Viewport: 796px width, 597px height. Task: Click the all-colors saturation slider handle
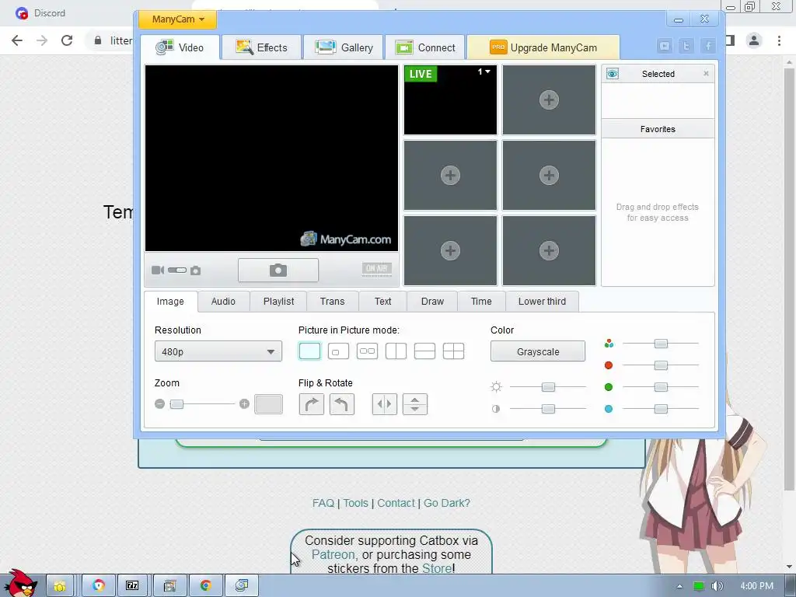point(661,344)
